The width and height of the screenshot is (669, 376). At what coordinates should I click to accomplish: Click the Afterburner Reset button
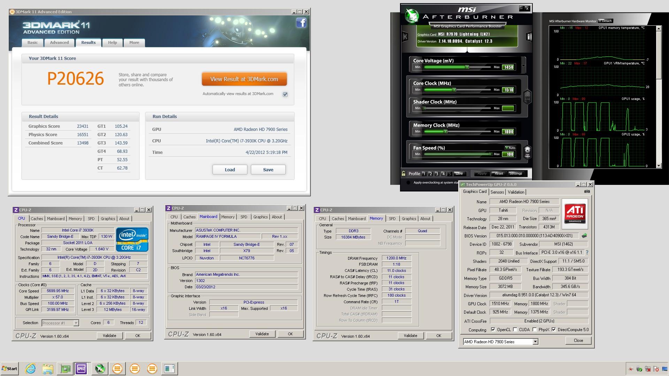point(499,173)
